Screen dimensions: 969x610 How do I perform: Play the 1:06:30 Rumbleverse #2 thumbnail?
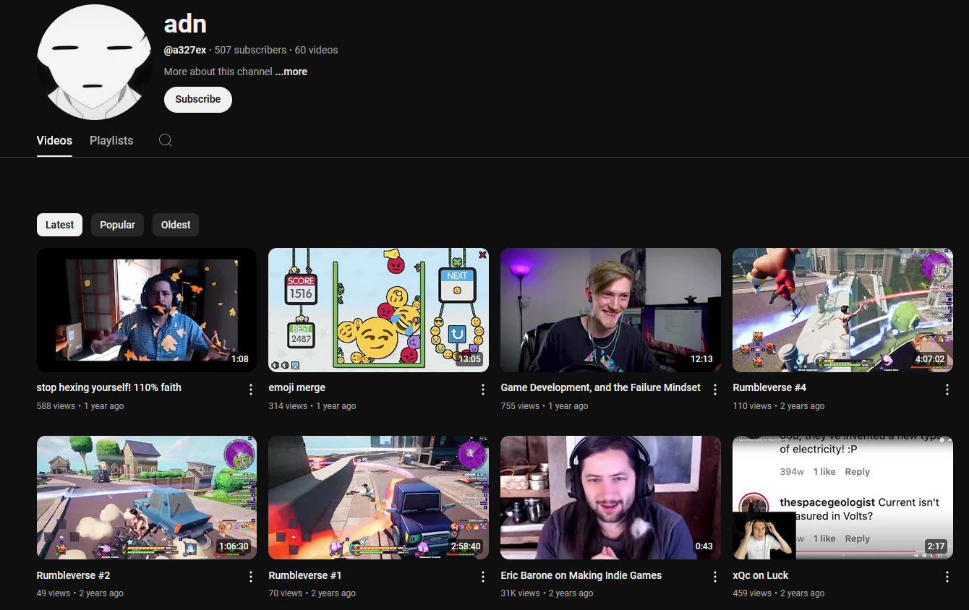tap(147, 497)
